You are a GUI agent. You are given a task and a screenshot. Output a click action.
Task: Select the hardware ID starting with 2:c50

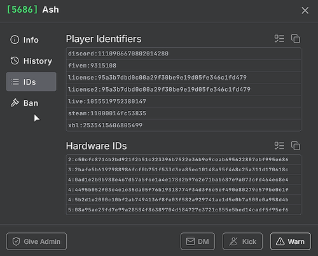(184, 160)
